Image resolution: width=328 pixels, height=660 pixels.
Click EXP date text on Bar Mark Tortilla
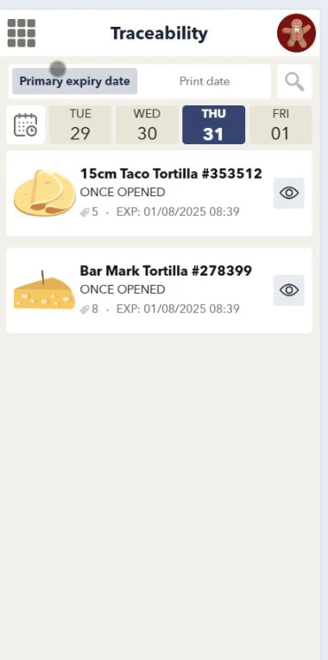pyautogui.click(x=178, y=309)
